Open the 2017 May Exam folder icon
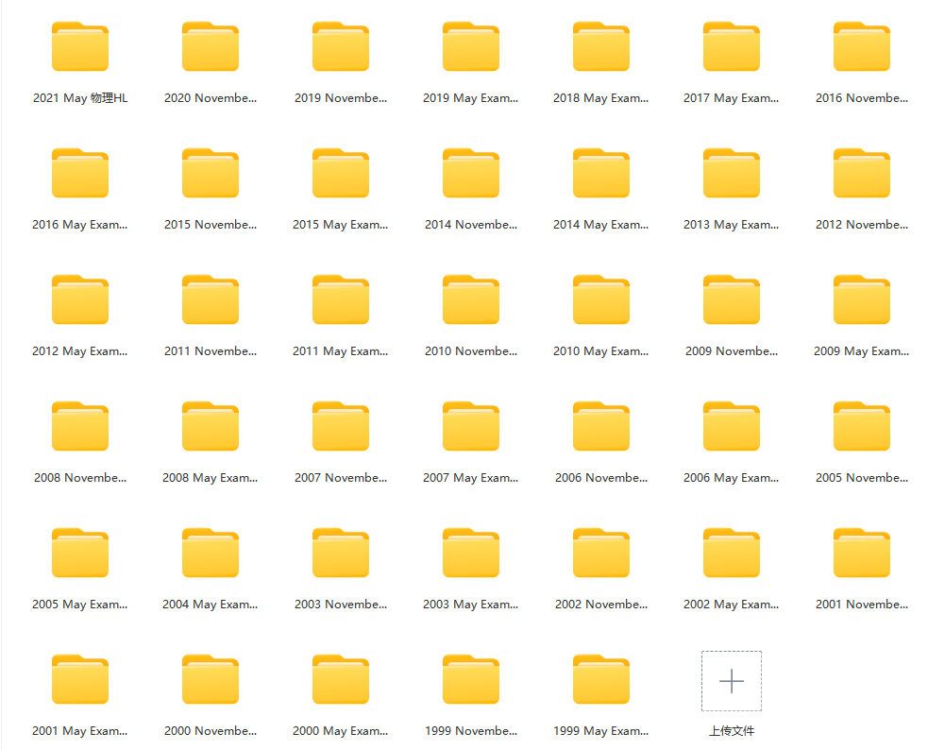Image resolution: width=928 pixels, height=750 pixels. click(x=731, y=46)
